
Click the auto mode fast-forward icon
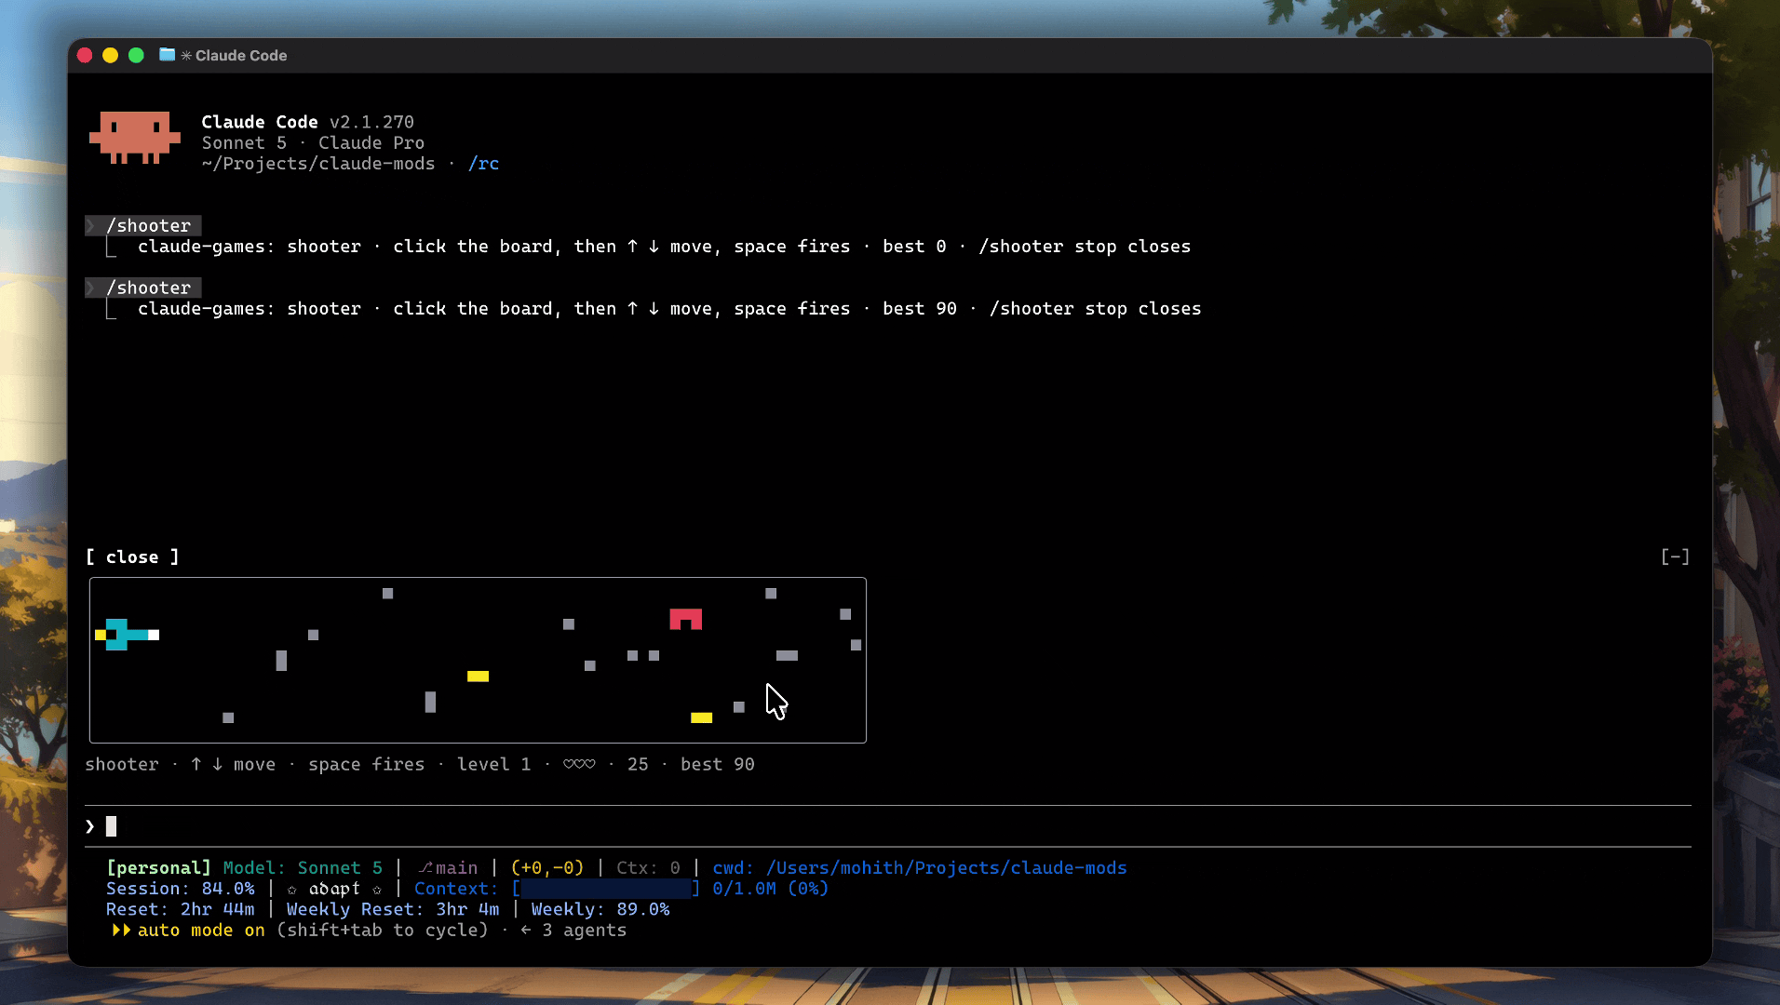pos(121,931)
